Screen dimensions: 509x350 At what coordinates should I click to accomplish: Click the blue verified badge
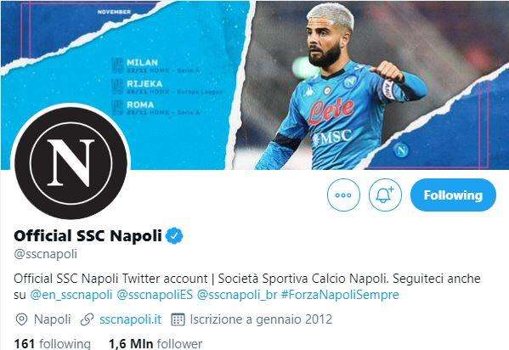pyautogui.click(x=174, y=236)
